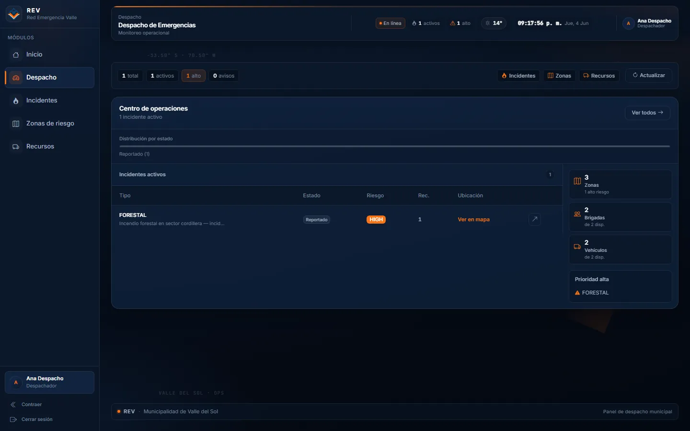Open Ana Despacho avatar in top header
This screenshot has width=690, height=431.
[x=628, y=23]
